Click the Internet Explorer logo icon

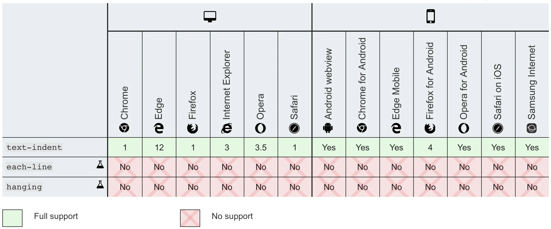pyautogui.click(x=227, y=128)
